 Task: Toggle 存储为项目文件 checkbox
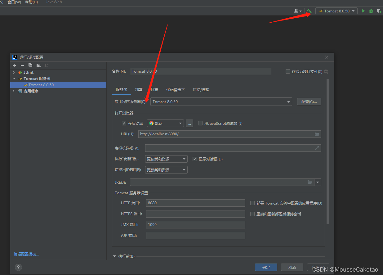tap(288, 71)
